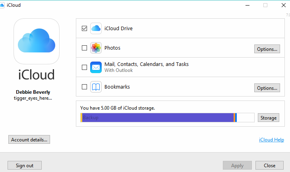Image resolution: width=290 pixels, height=172 pixels.
Task: Click the Debbie Beverly account name
Action: coord(33,92)
